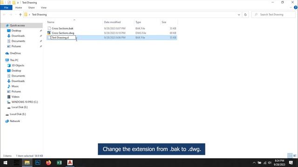Image resolution: width=298 pixels, height=167 pixels.
Task: Open Local Disk (E:) under This PC
Action: coord(20,107)
